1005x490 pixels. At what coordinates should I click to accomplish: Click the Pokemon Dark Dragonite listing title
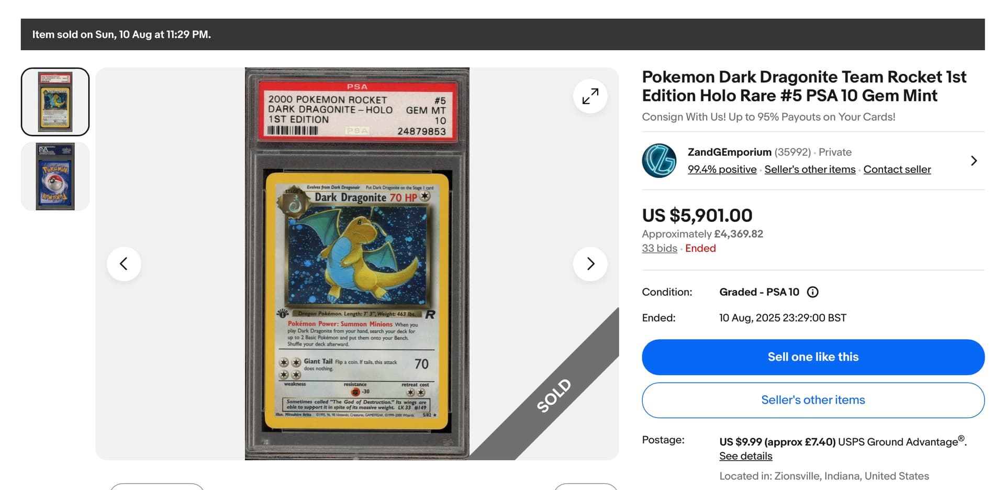(804, 86)
